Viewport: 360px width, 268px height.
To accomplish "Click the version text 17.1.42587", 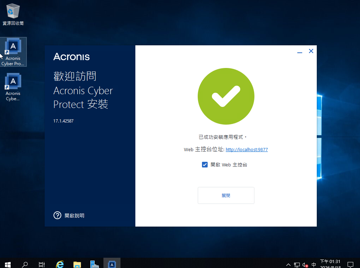I will (63, 121).
